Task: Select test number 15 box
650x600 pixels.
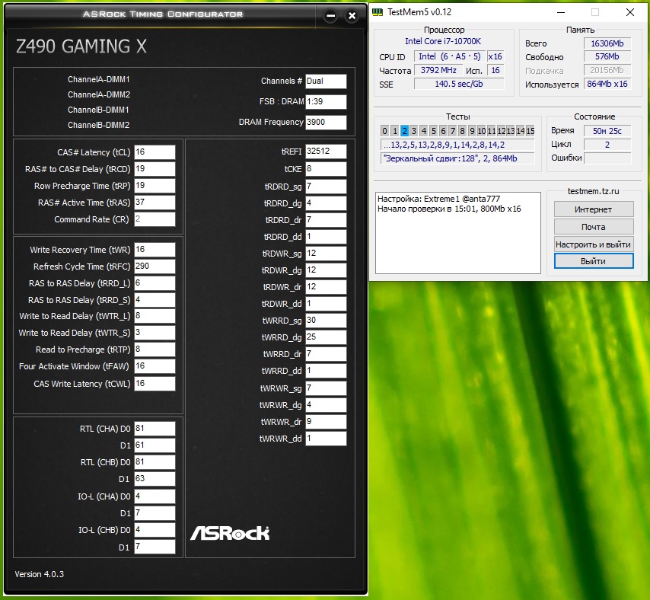Action: pyautogui.click(x=531, y=131)
